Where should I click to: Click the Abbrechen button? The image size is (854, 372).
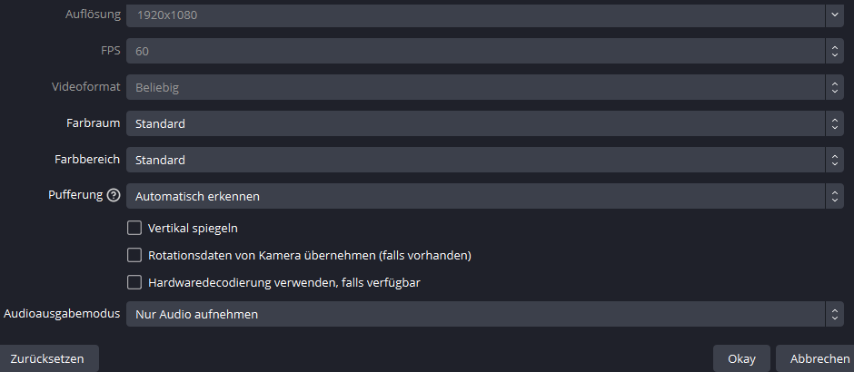819,358
